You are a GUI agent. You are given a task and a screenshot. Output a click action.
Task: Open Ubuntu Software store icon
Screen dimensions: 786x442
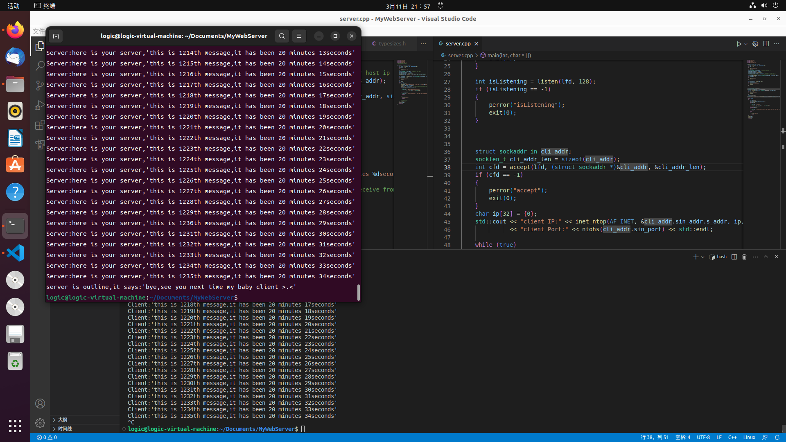coord(15,165)
